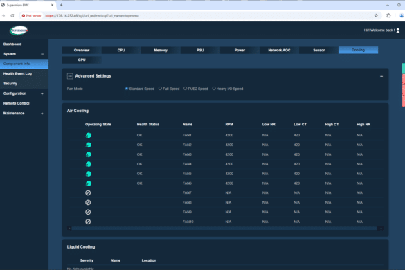
Task: Collapse the System sidebar menu
Action: tap(42, 54)
